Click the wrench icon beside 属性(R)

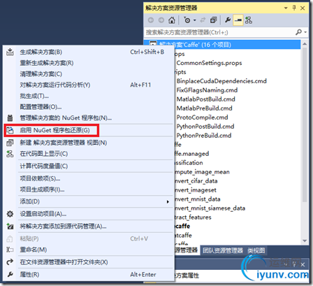click(x=10, y=274)
